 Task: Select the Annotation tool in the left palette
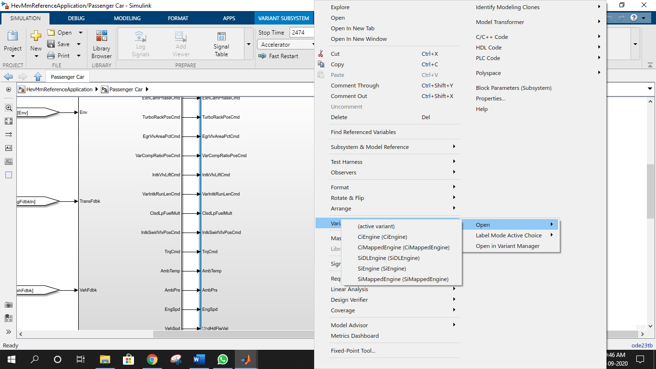8,148
